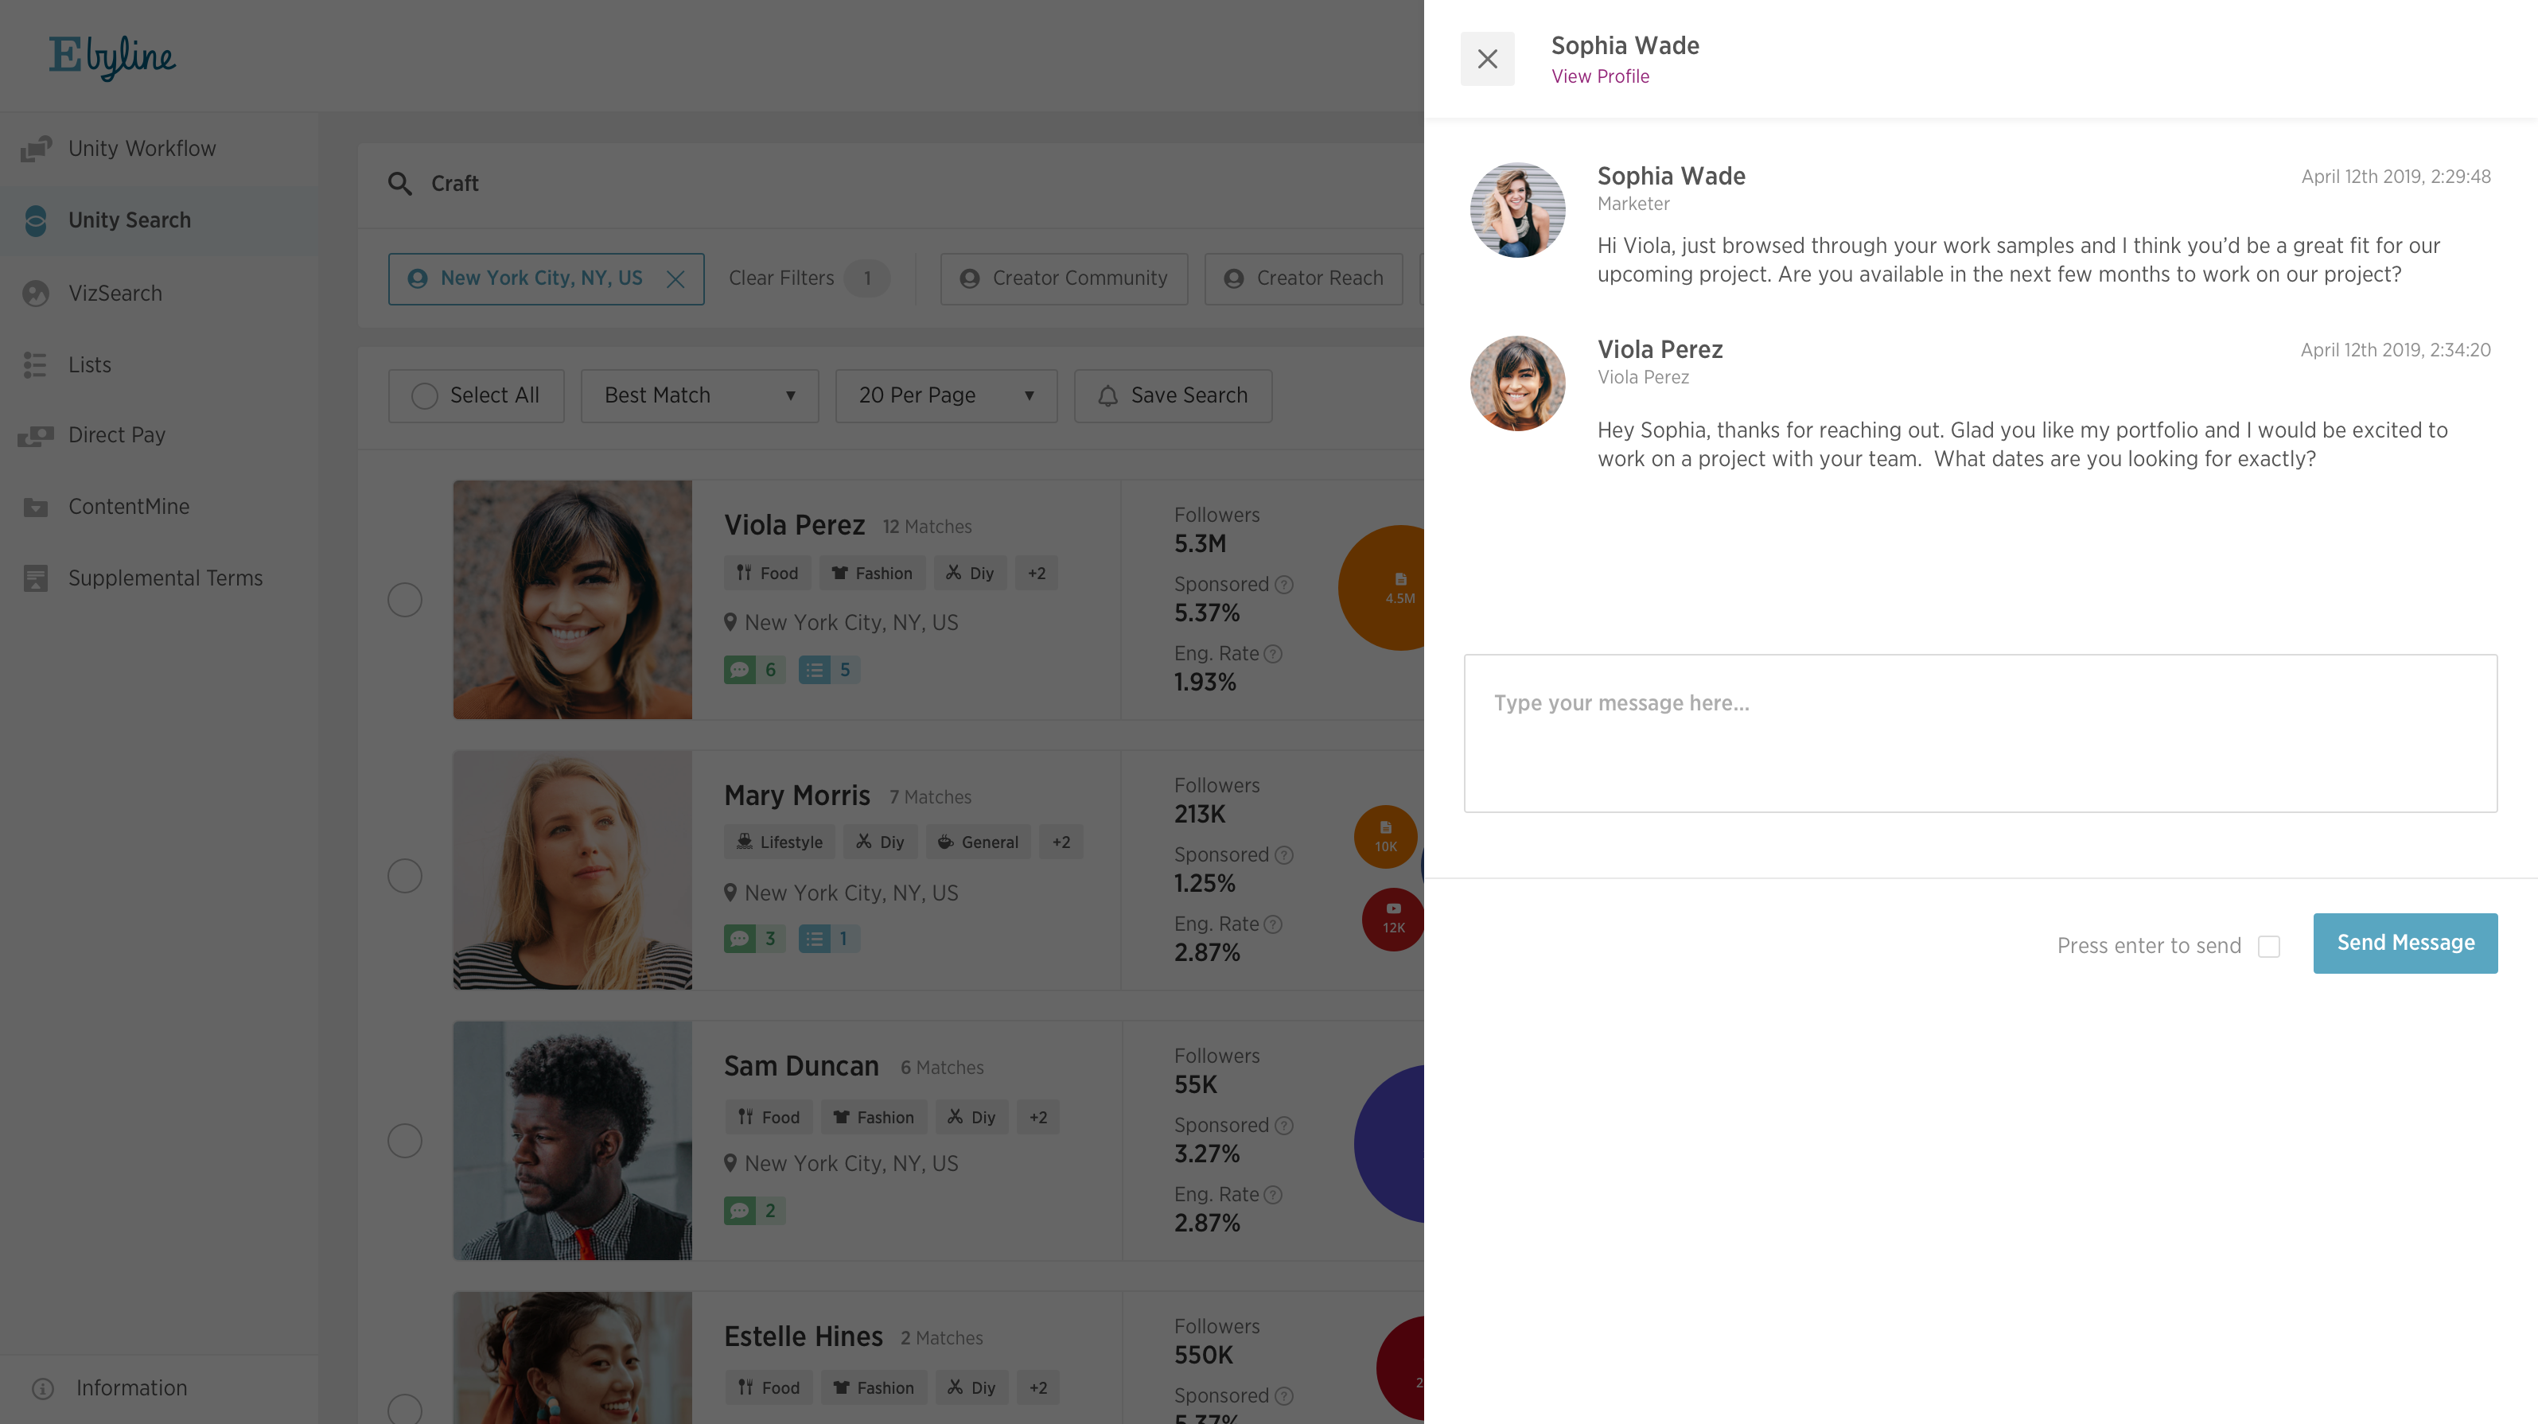Select Viola Perez result radio button
2538x1424 pixels.
click(404, 599)
